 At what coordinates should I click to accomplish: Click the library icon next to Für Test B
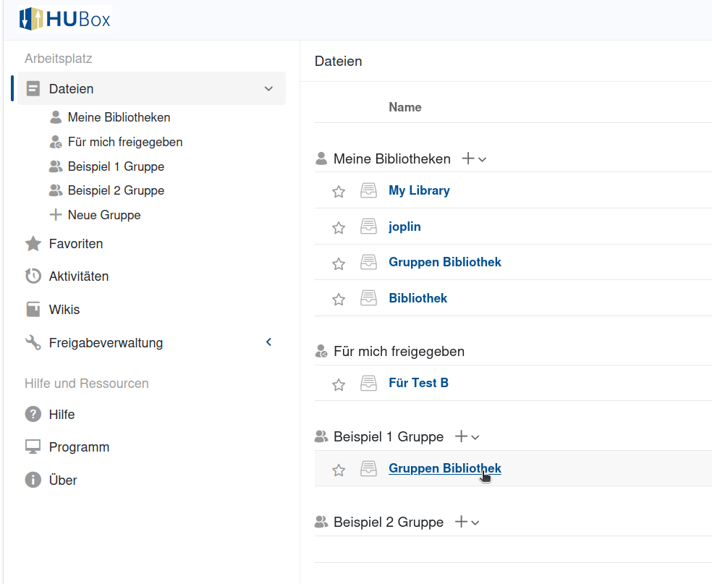[369, 383]
